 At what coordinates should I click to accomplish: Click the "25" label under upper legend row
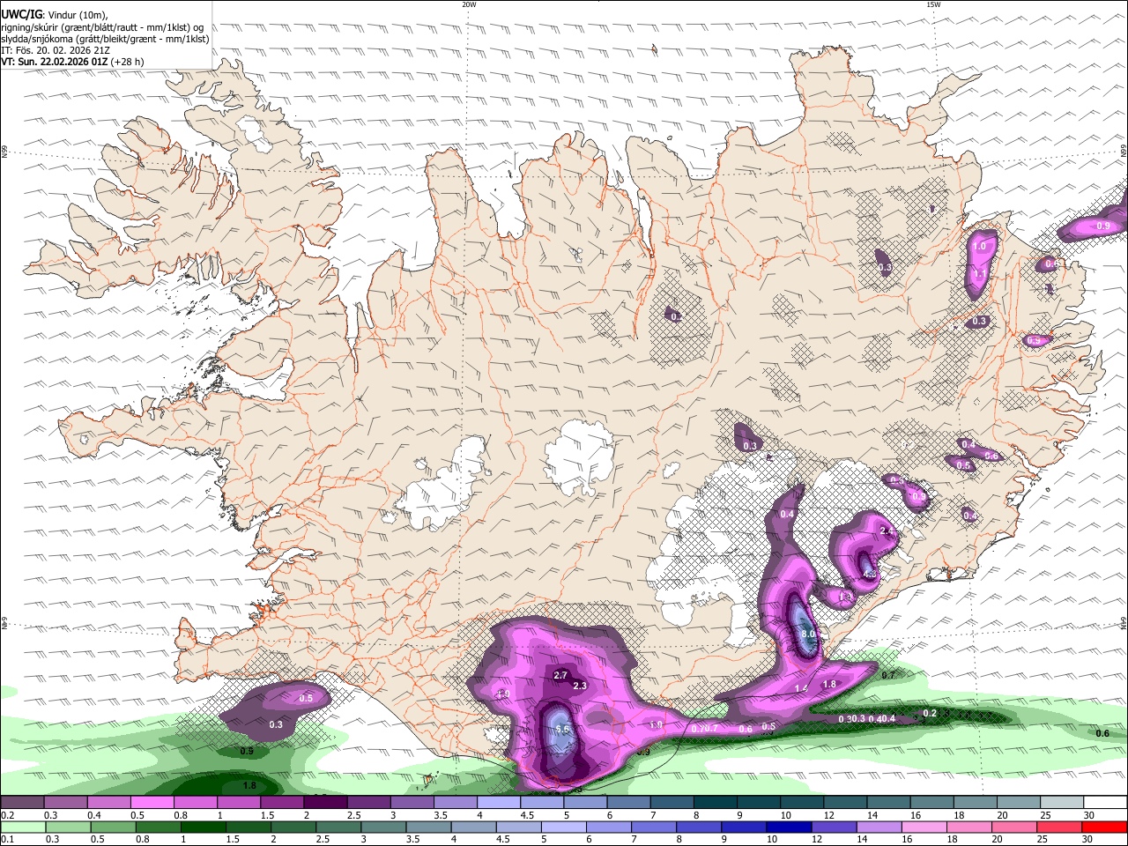click(x=1045, y=815)
